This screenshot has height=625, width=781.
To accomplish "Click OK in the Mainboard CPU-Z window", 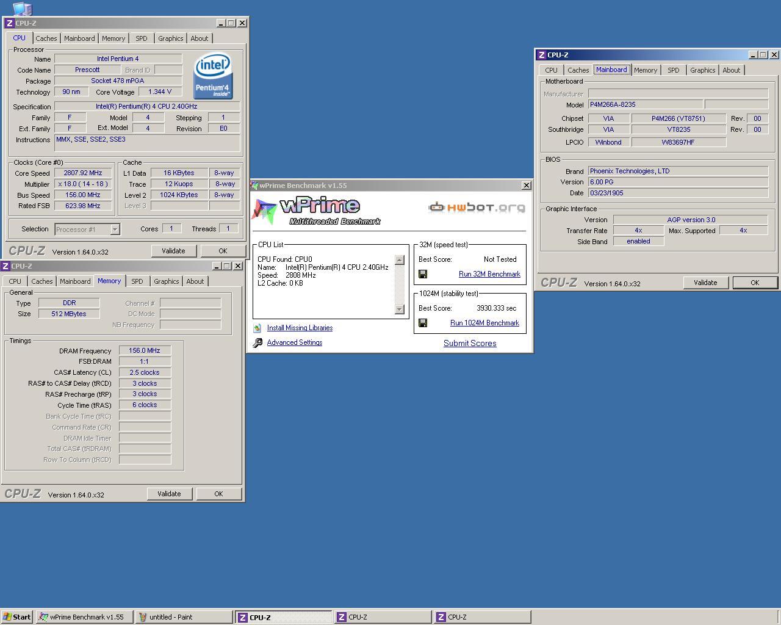I will click(755, 283).
